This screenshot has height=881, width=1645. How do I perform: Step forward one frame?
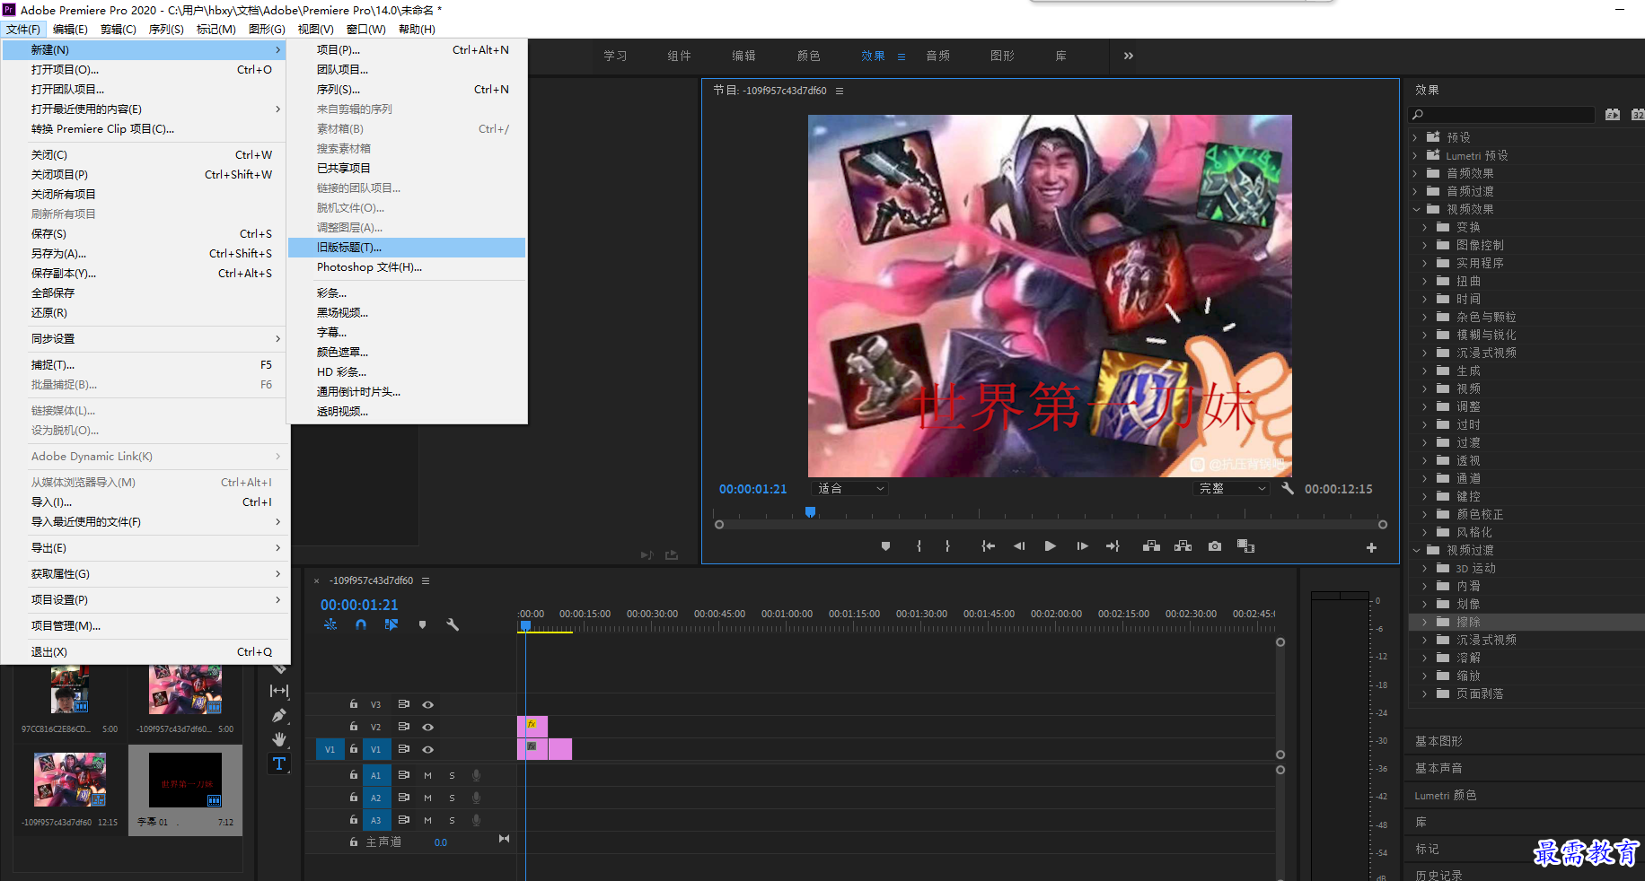[1082, 546]
